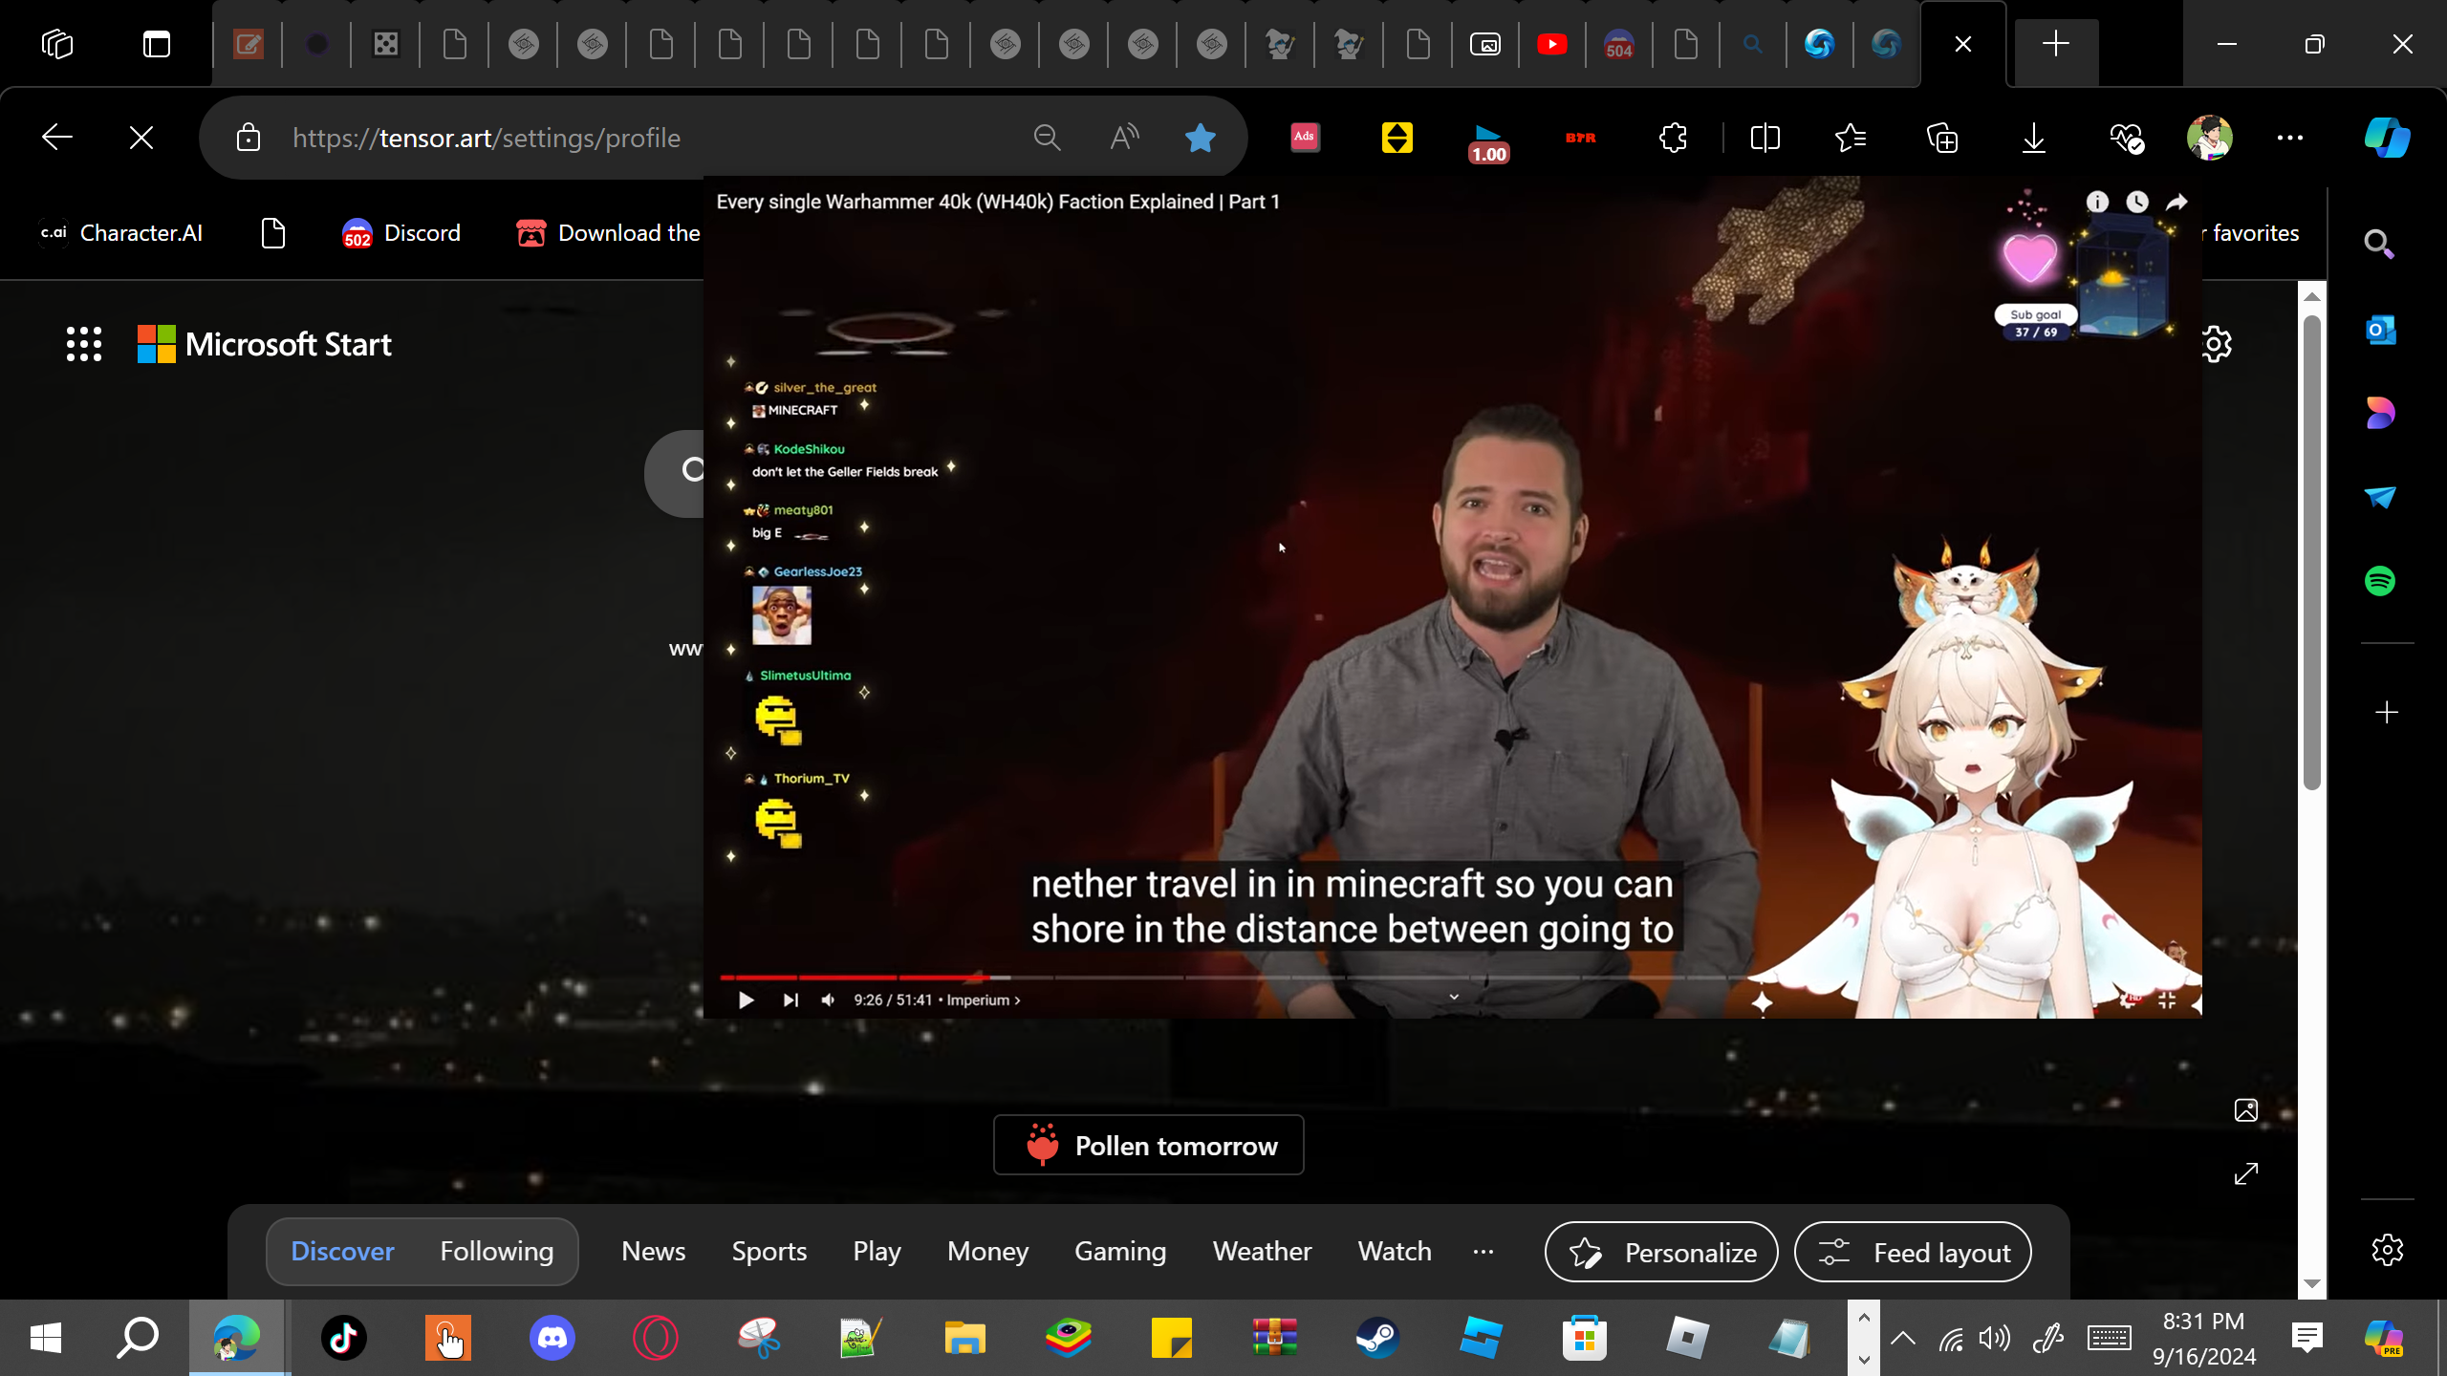Open the video info icon
The image size is (2447, 1376).
pyautogui.click(x=2097, y=202)
